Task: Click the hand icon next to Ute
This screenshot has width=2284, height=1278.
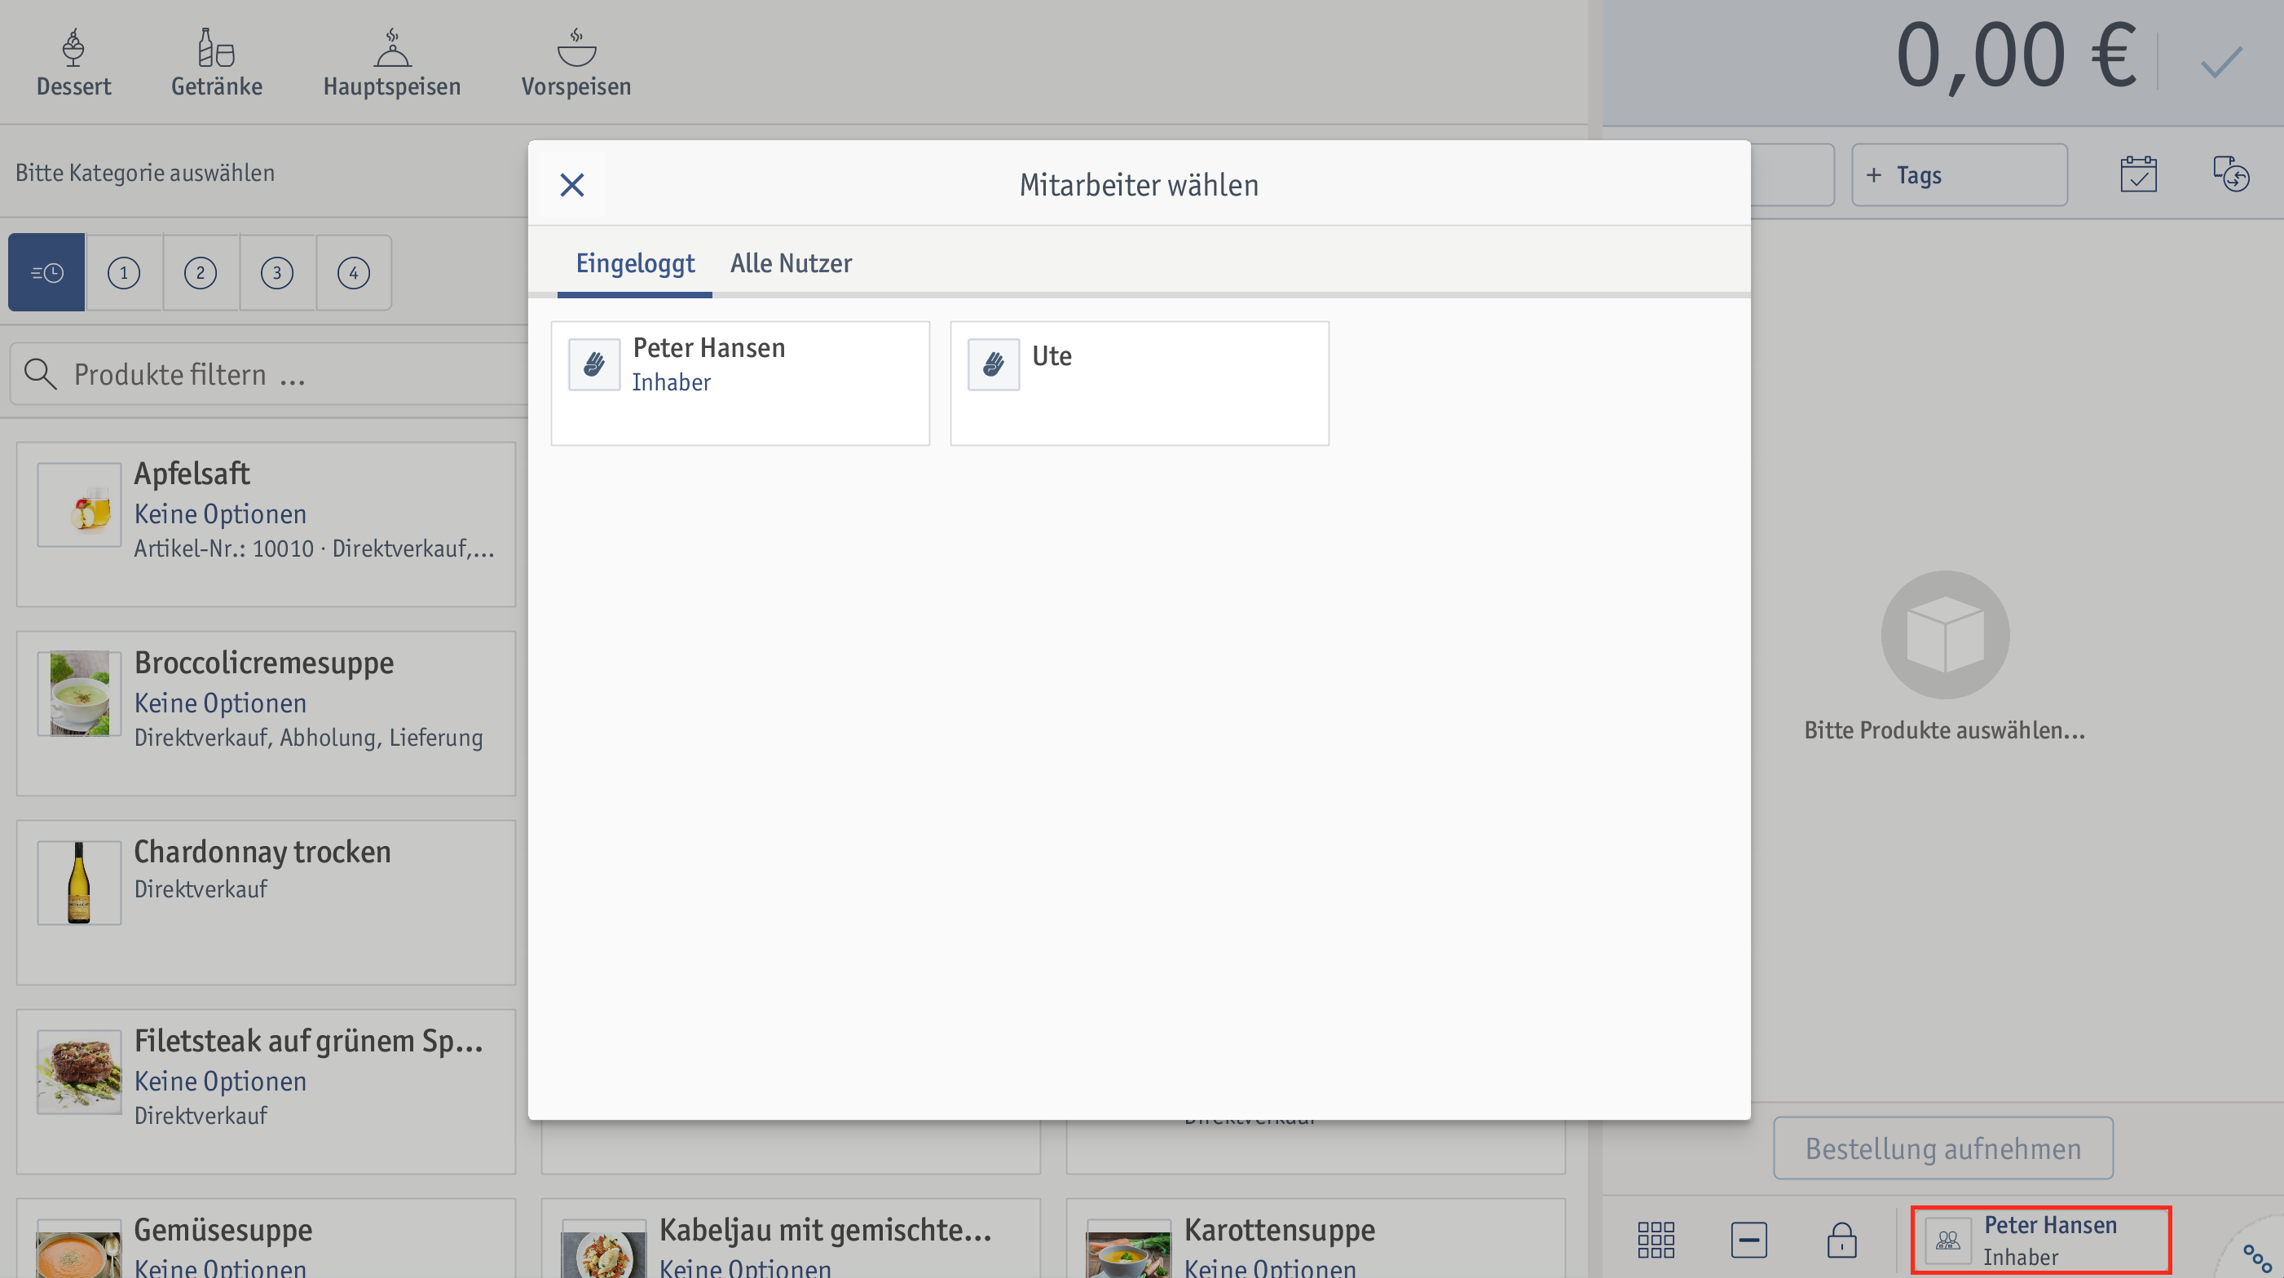Action: point(993,364)
